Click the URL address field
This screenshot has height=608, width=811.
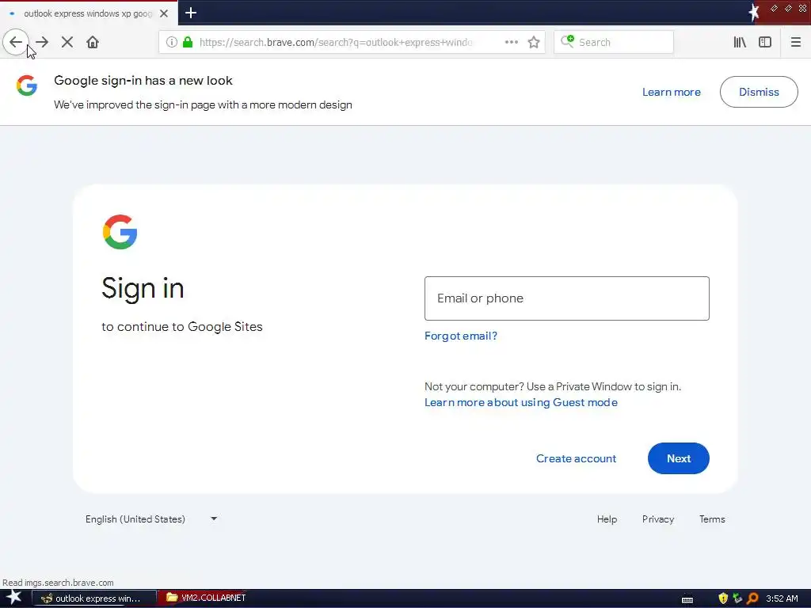[x=336, y=43]
